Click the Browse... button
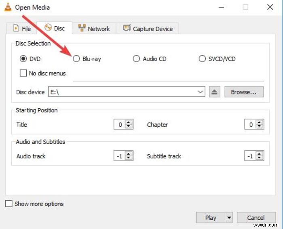Viewport: 283px width, 229px height. pyautogui.click(x=244, y=92)
